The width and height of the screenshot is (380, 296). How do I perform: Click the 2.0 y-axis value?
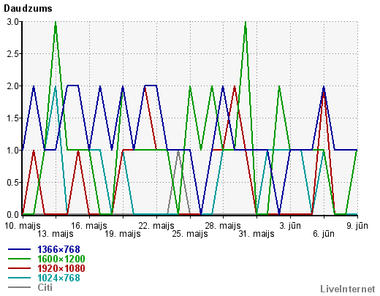tap(12, 86)
